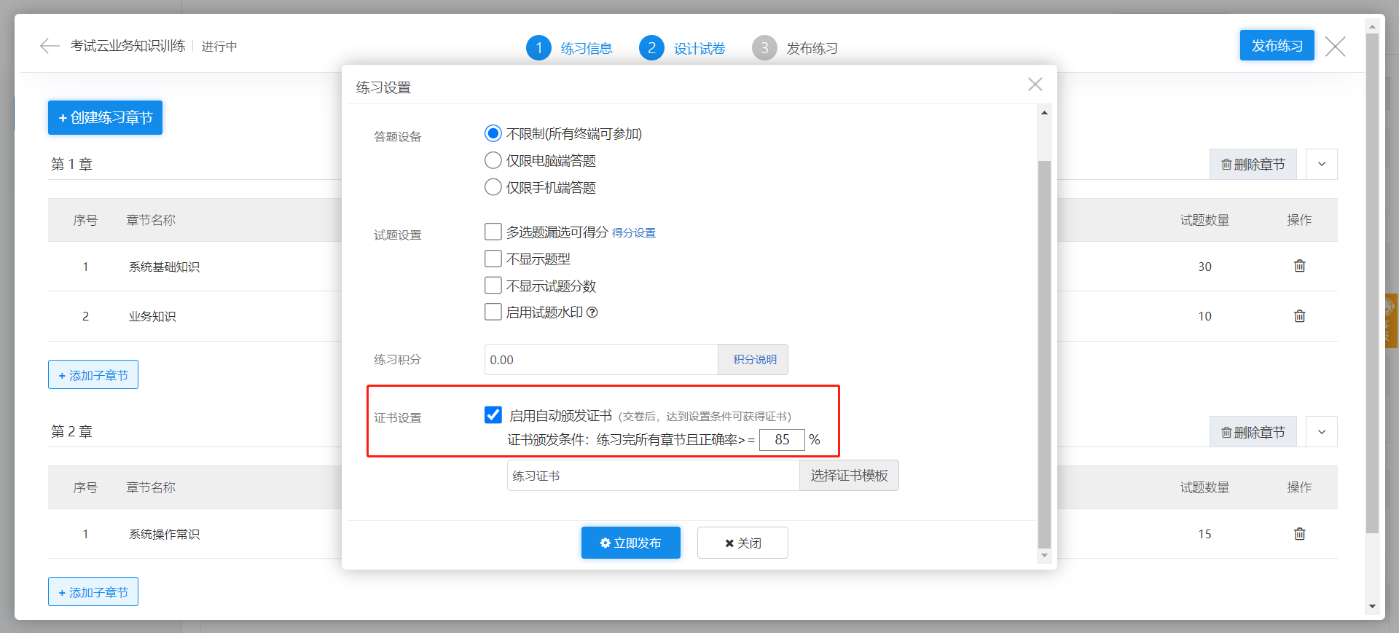Select 仅限手机端答题 radio option
The height and width of the screenshot is (633, 1399).
(x=493, y=187)
